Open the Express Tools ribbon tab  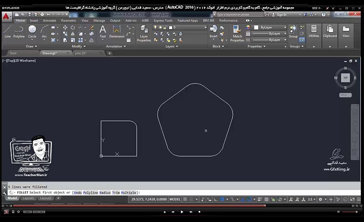pyautogui.click(x=163, y=20)
